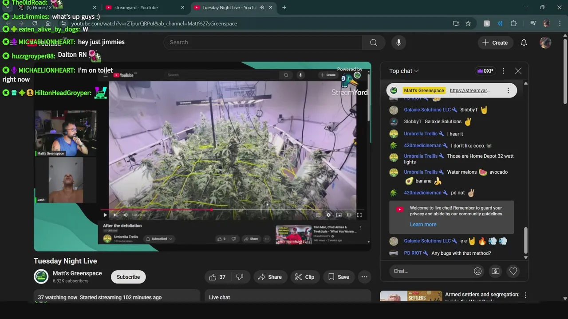Open the browser media control icon
Screen dimensions: 568x319
pos(533,23)
